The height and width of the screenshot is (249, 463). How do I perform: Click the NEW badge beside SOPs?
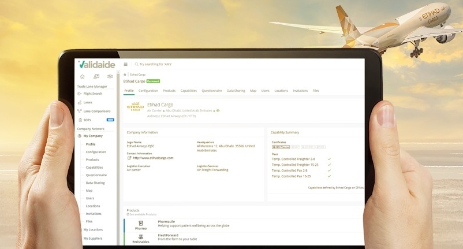(110, 120)
